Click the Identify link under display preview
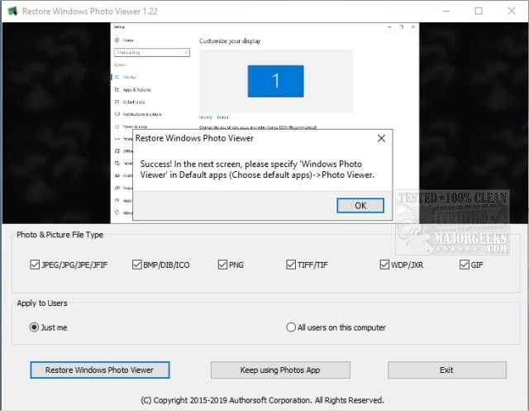Image resolution: width=529 pixels, height=411 pixels. pos(206,117)
